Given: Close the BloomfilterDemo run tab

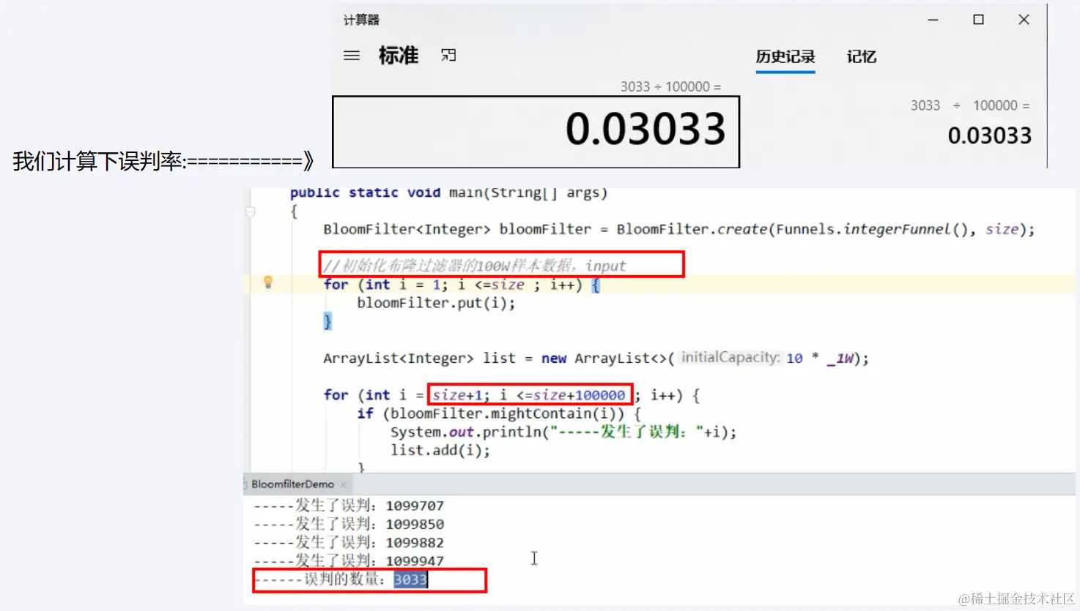Looking at the screenshot, I should coord(343,484).
